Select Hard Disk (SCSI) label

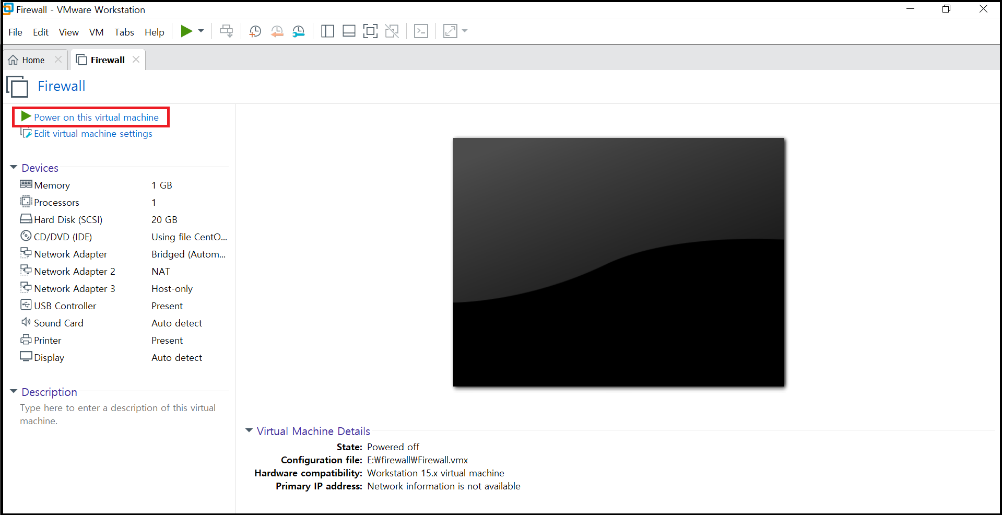[x=68, y=220]
